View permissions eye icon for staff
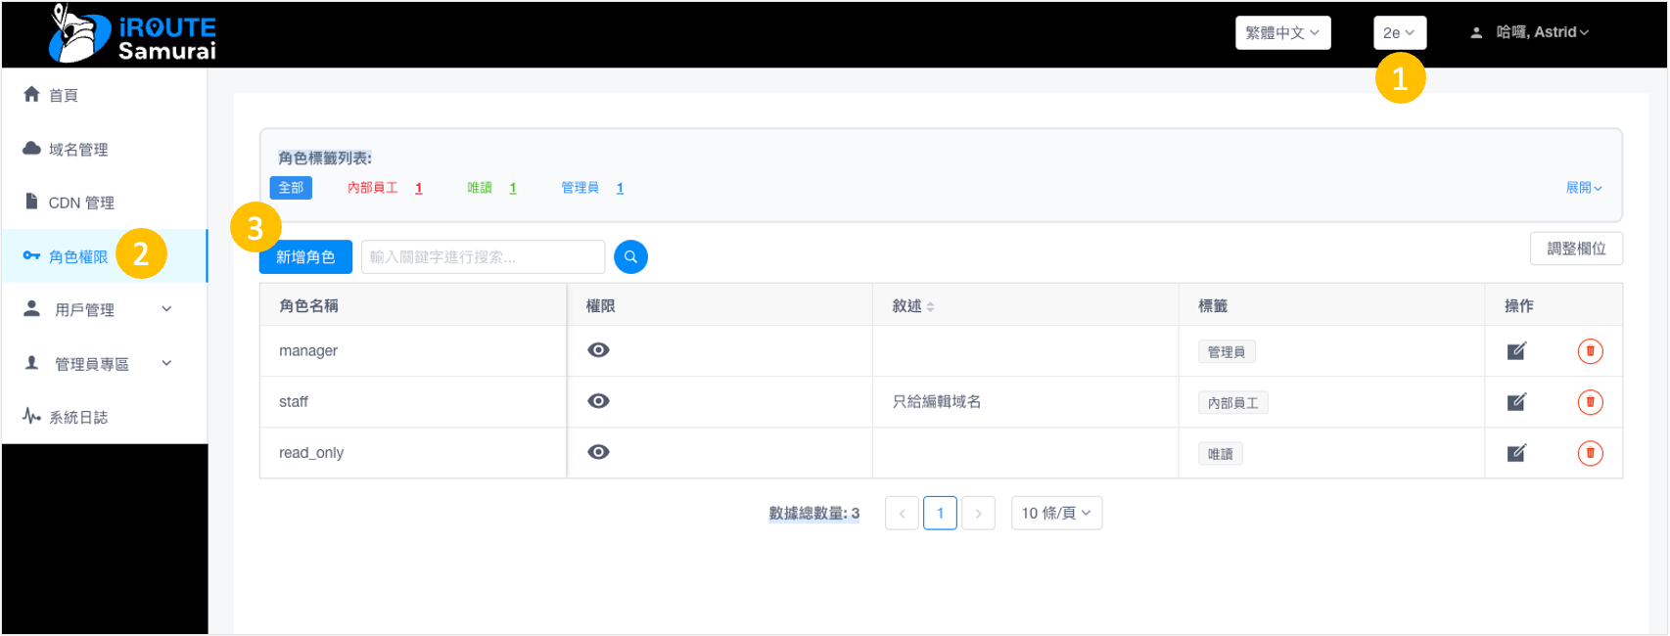1670x636 pixels. (x=598, y=401)
